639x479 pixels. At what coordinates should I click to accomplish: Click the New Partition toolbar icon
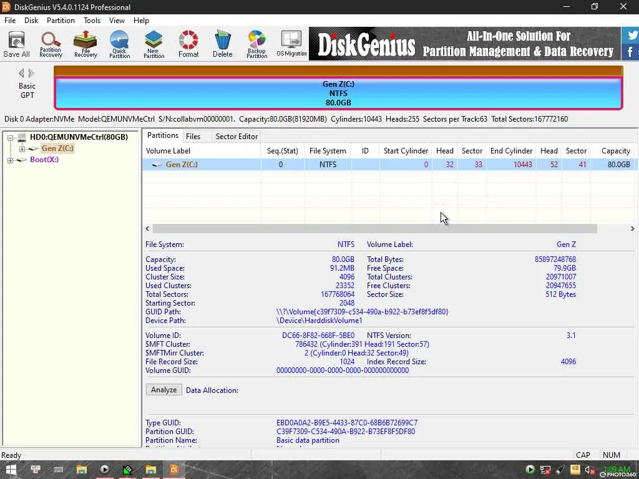[154, 44]
